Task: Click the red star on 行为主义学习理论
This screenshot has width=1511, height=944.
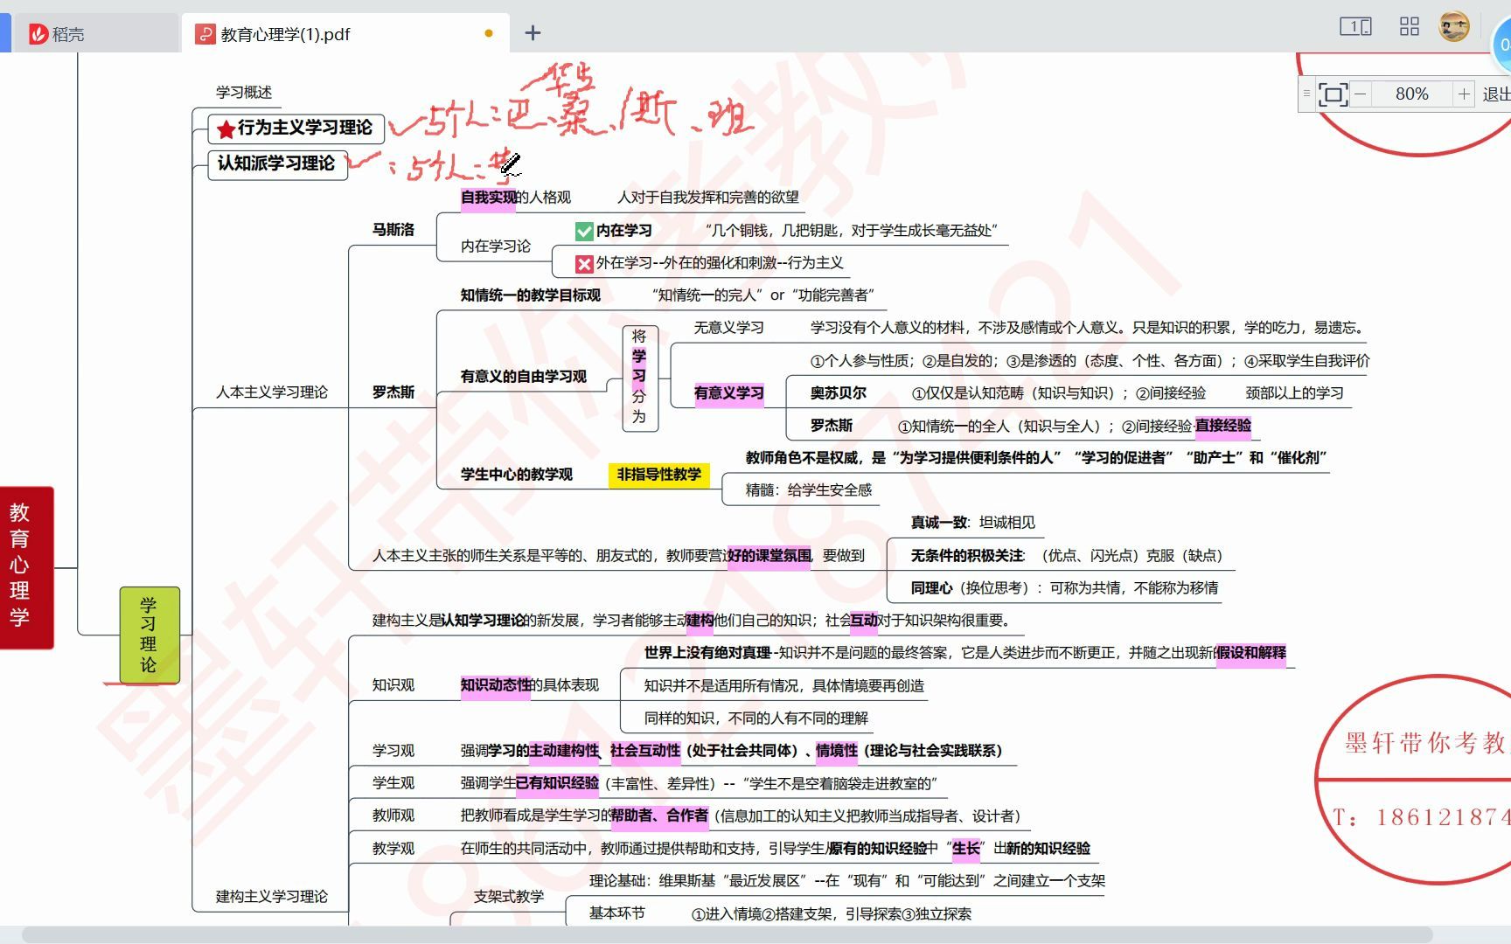Action: tap(226, 129)
